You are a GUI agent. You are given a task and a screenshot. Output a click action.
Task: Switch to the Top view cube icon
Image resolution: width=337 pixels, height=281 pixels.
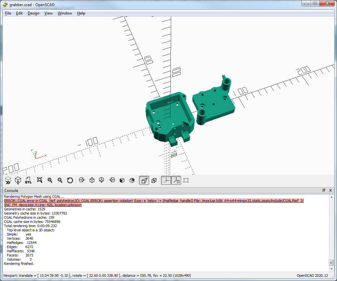[92, 180]
